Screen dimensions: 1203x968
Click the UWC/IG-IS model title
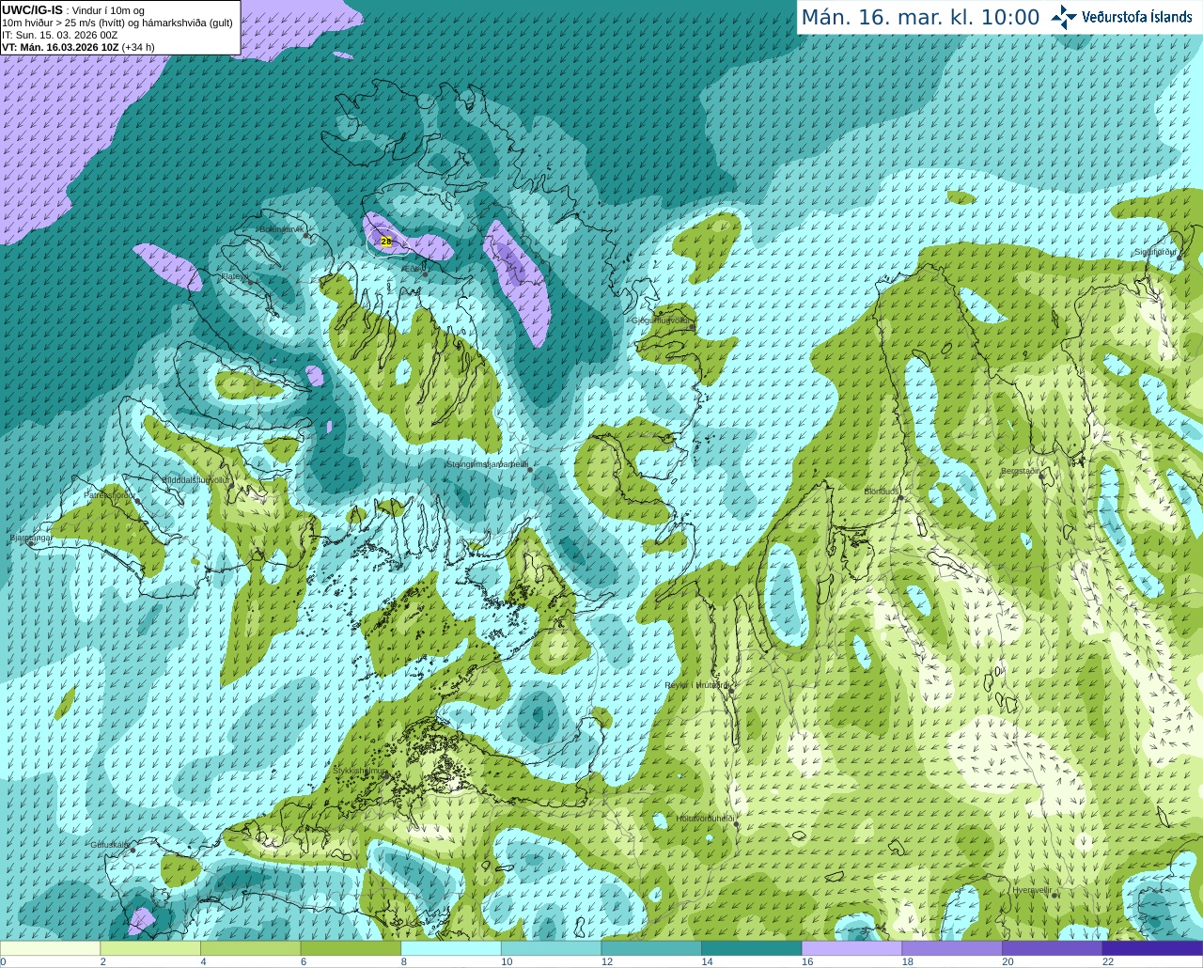[33, 9]
